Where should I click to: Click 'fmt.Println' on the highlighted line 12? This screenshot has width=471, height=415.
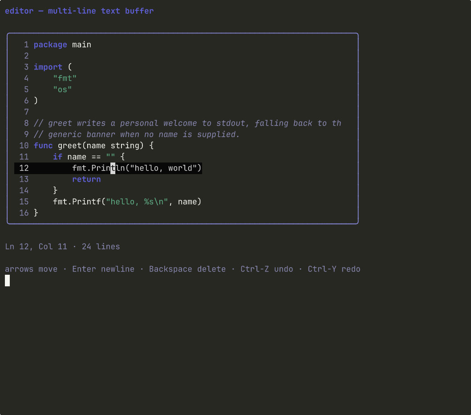click(x=98, y=168)
